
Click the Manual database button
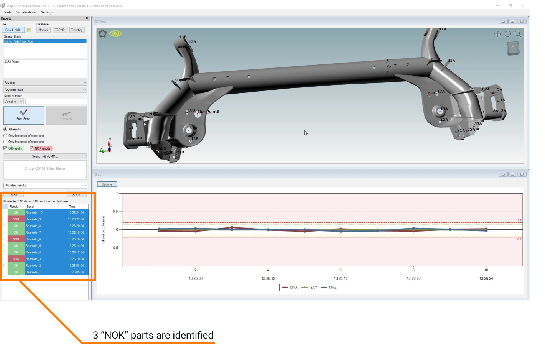43,30
